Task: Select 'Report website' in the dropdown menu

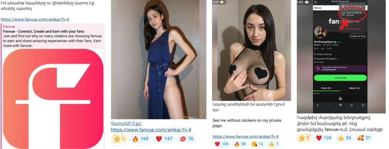Action: pyautogui.click(x=353, y=29)
